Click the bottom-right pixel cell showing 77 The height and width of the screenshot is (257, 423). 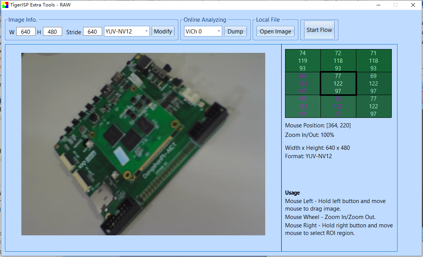(x=373, y=106)
